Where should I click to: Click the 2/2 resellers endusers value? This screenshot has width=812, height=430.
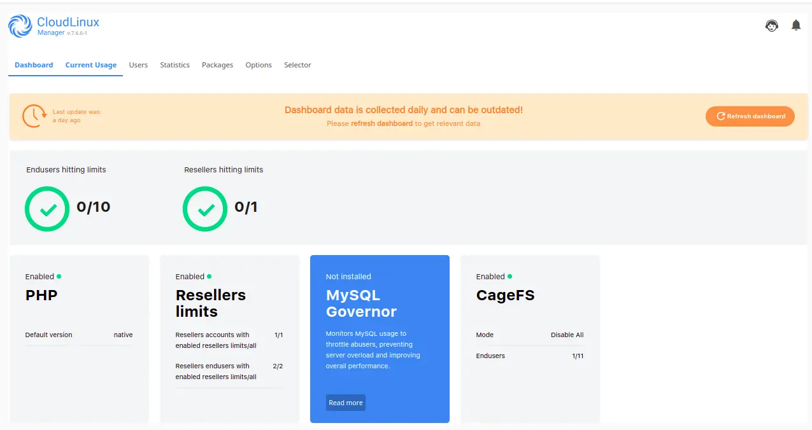278,366
